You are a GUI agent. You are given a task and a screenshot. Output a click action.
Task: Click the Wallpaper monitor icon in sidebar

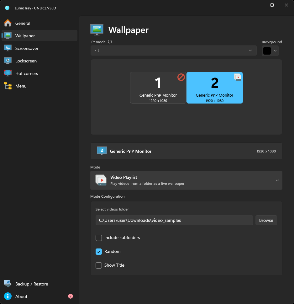pyautogui.click(x=8, y=36)
